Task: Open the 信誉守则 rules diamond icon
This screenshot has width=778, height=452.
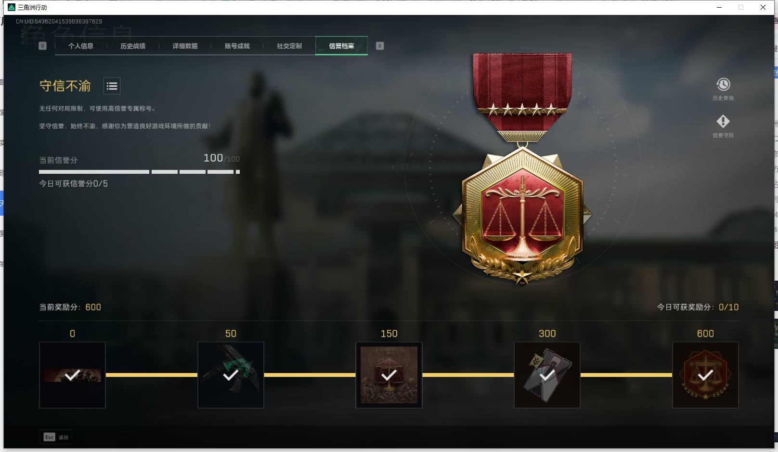Action: tap(723, 121)
